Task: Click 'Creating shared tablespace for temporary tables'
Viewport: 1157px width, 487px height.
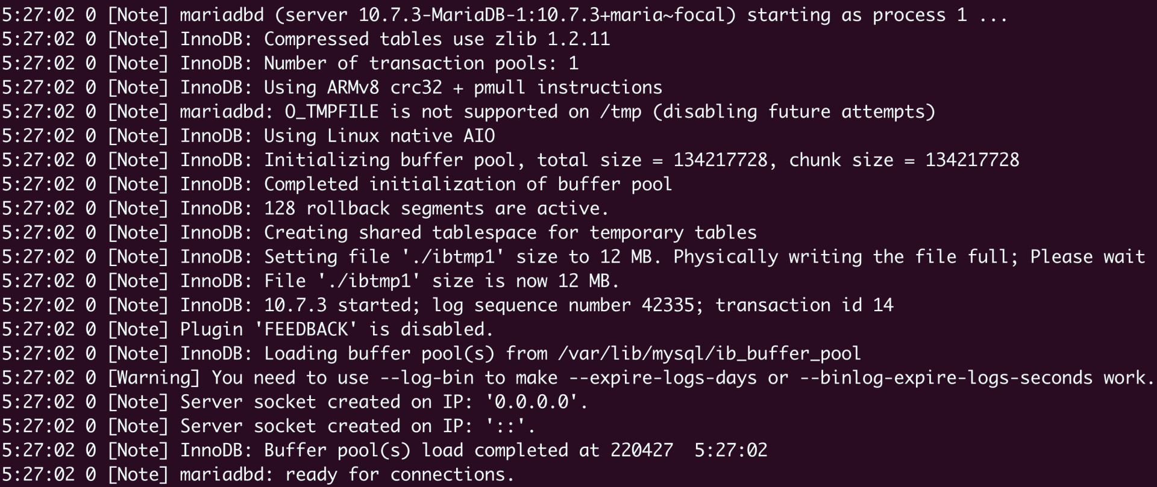Action: tap(510, 233)
